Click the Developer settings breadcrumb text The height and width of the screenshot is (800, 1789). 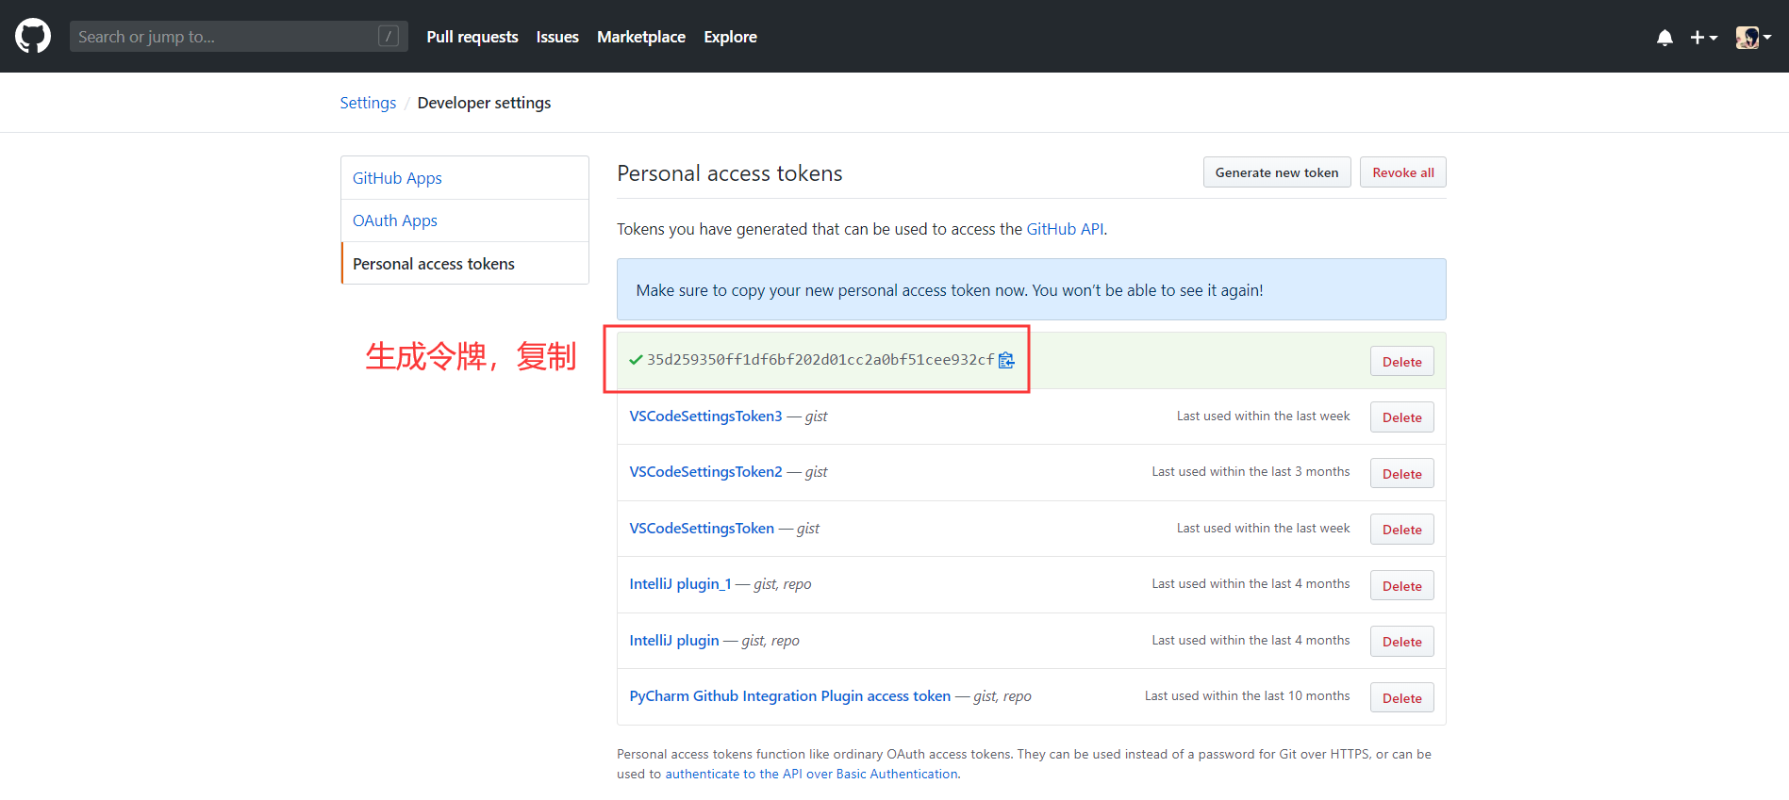484,103
